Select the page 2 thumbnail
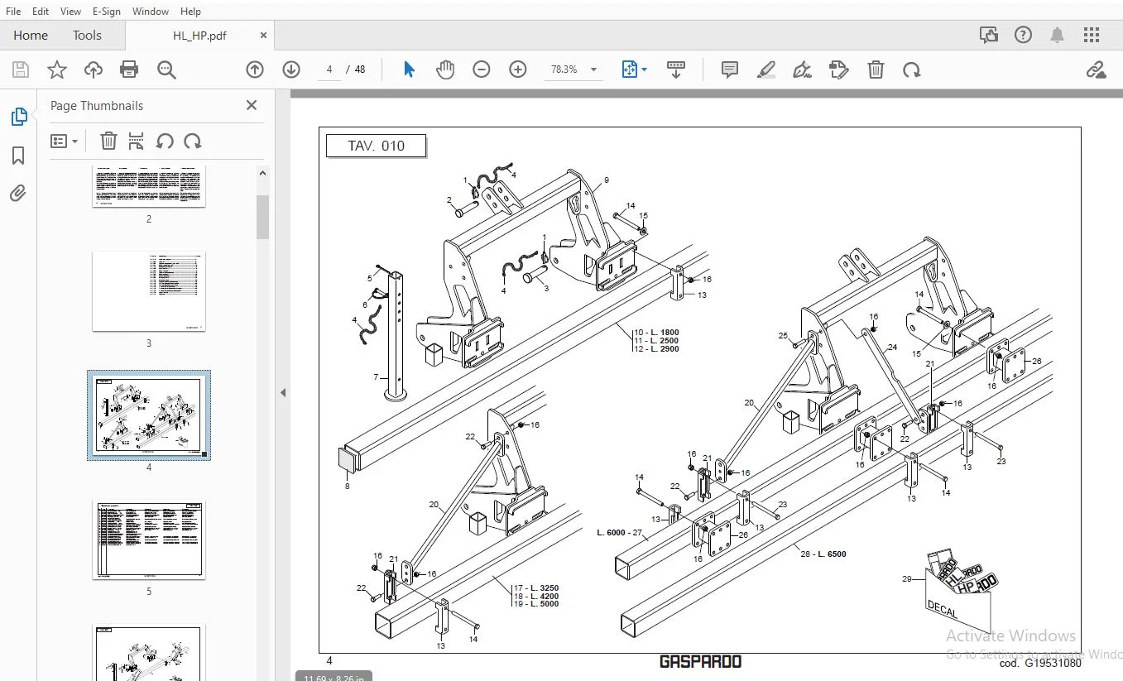Screen dimensions: 1123x681 [x=149, y=185]
